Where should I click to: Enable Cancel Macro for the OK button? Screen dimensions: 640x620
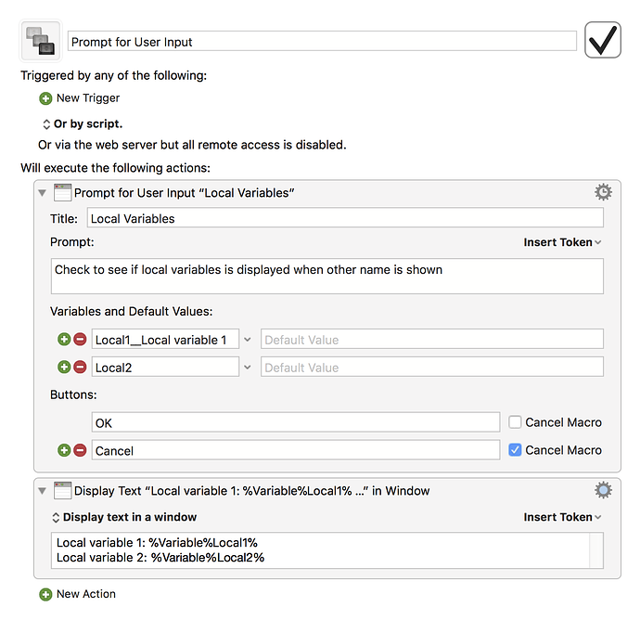point(515,422)
